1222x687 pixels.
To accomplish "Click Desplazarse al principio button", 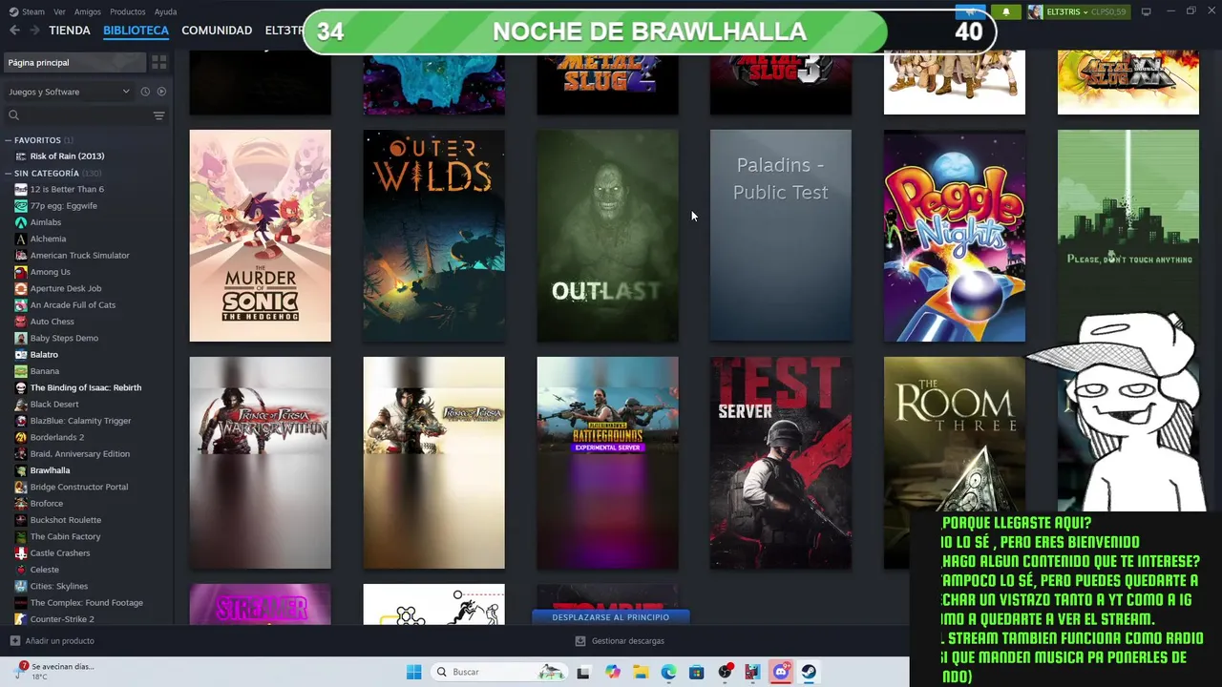I will pos(610,617).
